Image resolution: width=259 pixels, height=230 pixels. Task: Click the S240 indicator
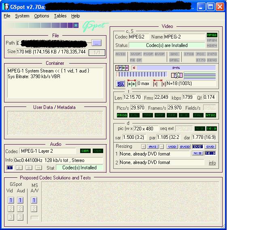tap(212, 60)
